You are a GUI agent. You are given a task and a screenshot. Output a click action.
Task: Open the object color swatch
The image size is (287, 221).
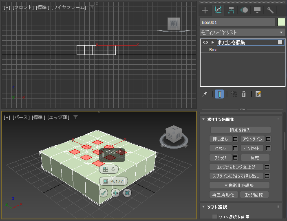pos(281,22)
